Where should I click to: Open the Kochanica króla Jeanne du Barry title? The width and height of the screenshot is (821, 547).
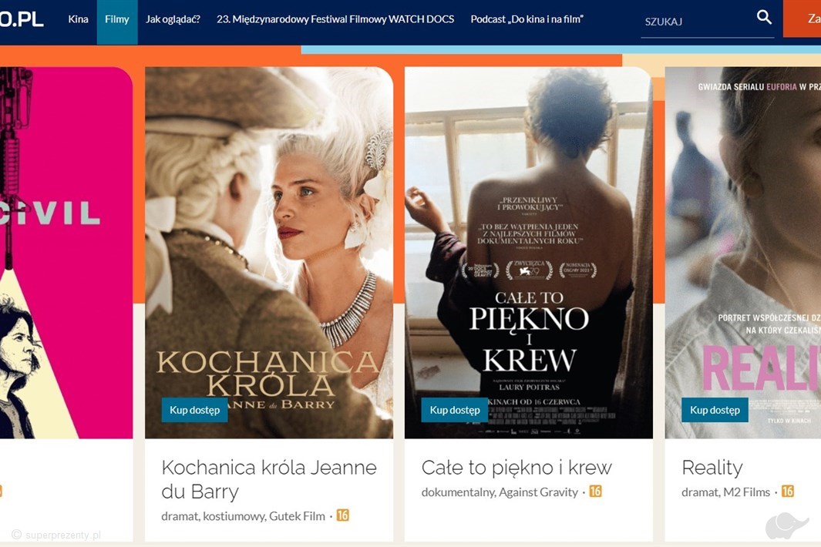tap(268, 478)
